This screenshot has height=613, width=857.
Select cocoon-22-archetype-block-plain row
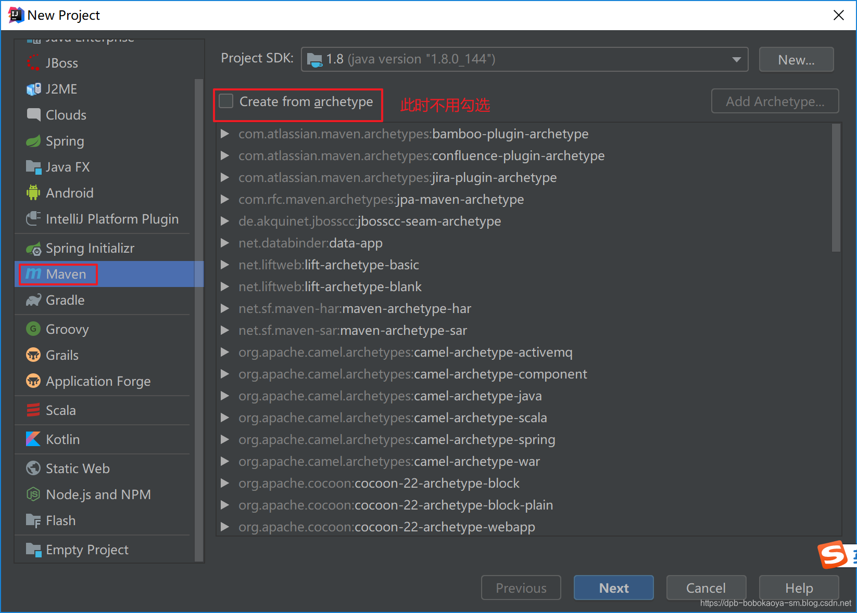pos(524,505)
